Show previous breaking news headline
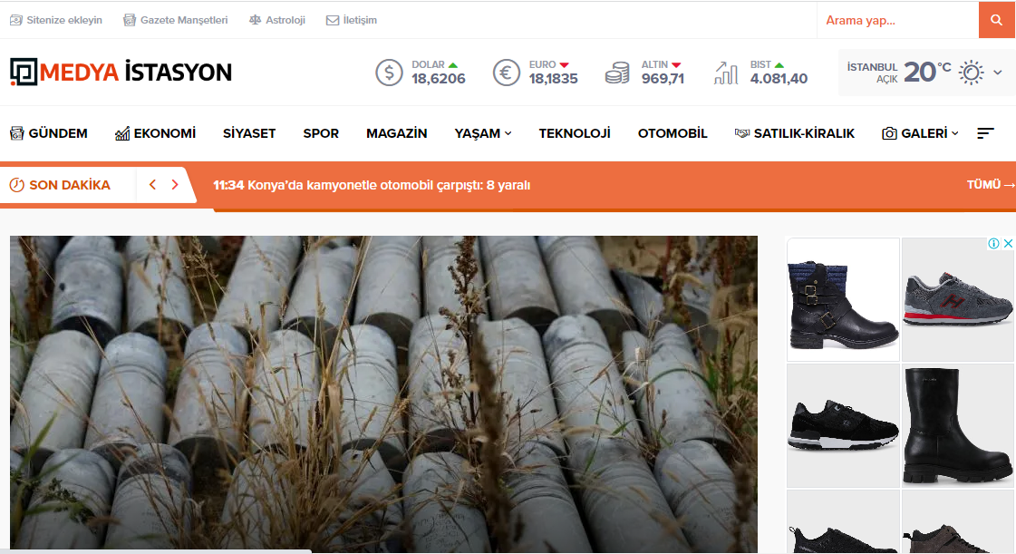The height and width of the screenshot is (554, 1016). 153,185
